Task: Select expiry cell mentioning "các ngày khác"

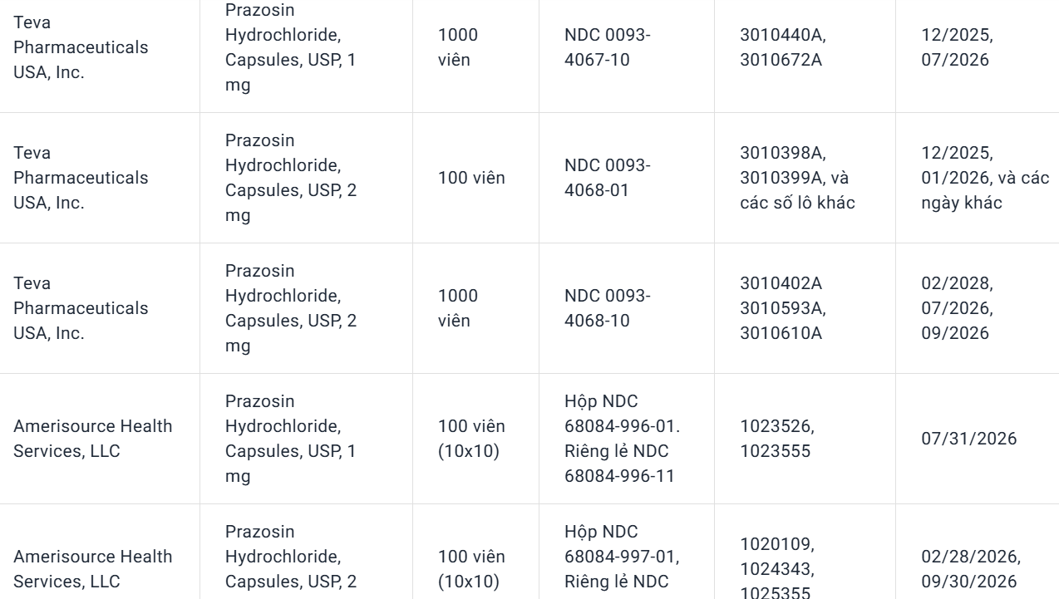Action: coord(985,178)
